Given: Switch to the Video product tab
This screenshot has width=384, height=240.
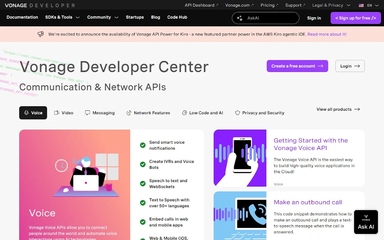Looking at the screenshot, I should pos(64,113).
